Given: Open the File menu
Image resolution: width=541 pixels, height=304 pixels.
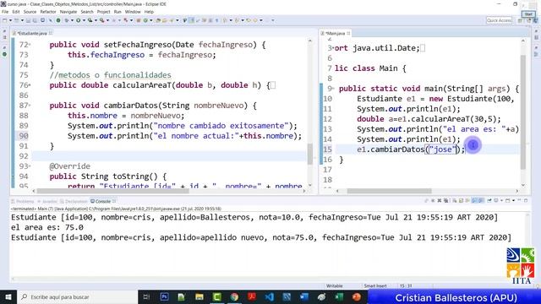Looking at the screenshot, I should click(x=5, y=12).
